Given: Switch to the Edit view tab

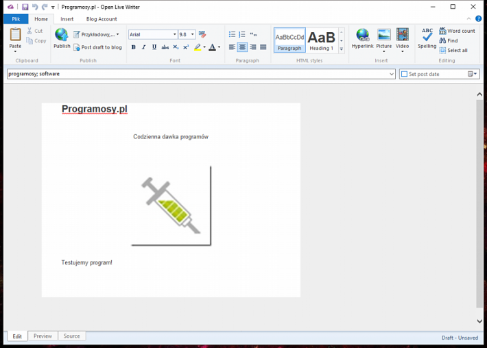Looking at the screenshot, I should pyautogui.click(x=17, y=336).
